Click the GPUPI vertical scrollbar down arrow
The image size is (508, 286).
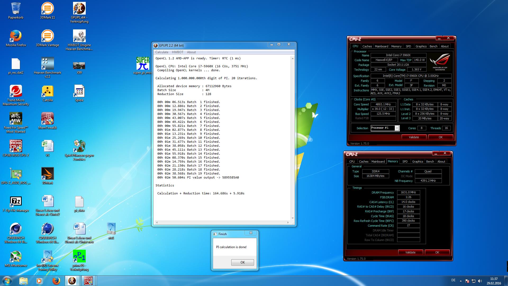(292, 218)
